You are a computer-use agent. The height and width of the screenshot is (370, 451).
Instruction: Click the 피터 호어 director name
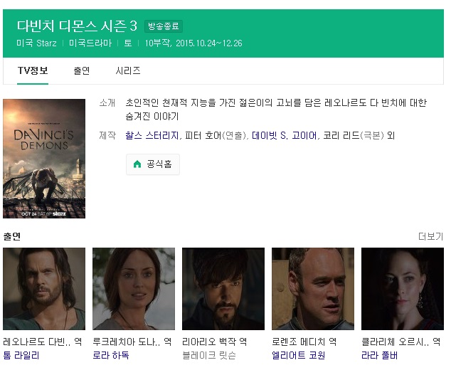202,135
